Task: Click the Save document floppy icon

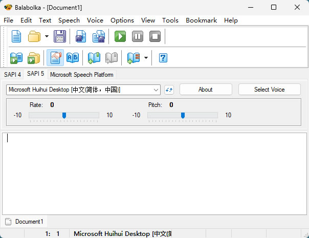Action: click(60, 36)
